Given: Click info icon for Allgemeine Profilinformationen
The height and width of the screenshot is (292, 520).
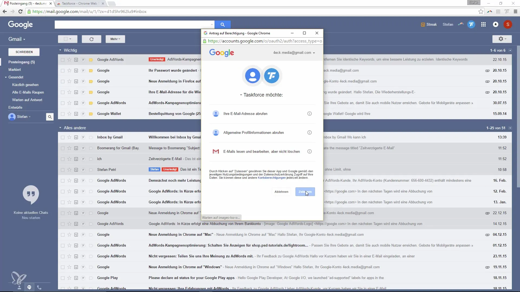Looking at the screenshot, I should coord(310,132).
